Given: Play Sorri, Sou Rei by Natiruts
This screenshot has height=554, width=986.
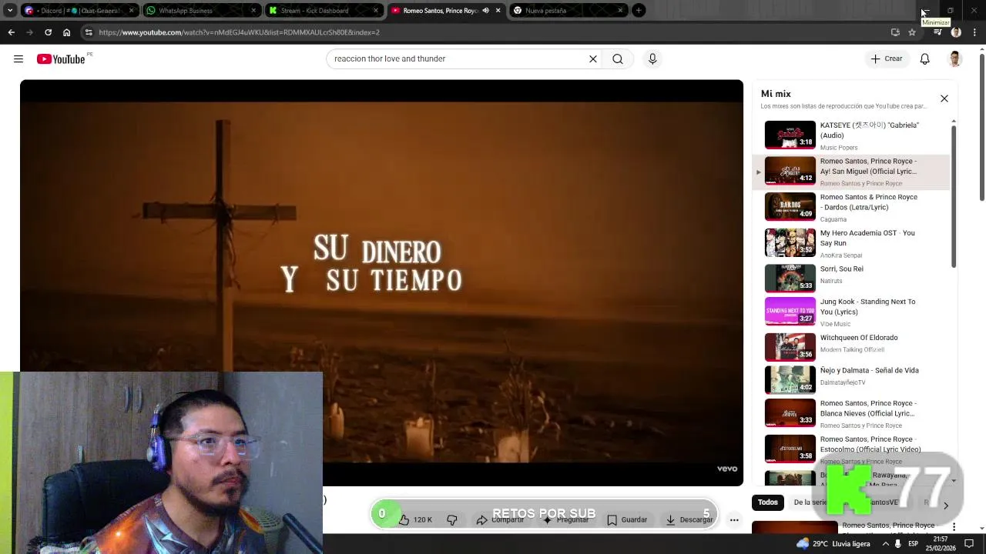Looking at the screenshot, I should pyautogui.click(x=850, y=278).
